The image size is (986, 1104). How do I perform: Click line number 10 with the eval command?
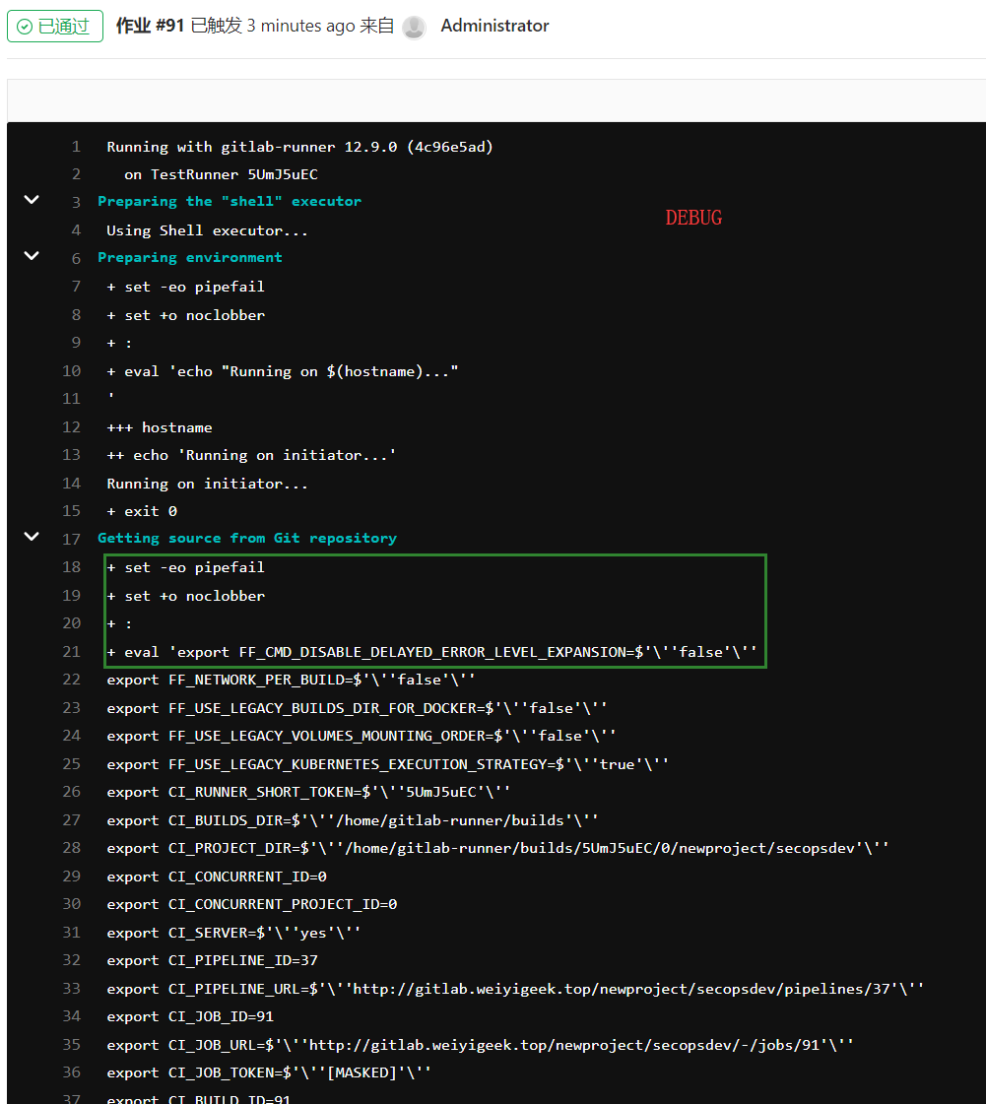coord(71,371)
